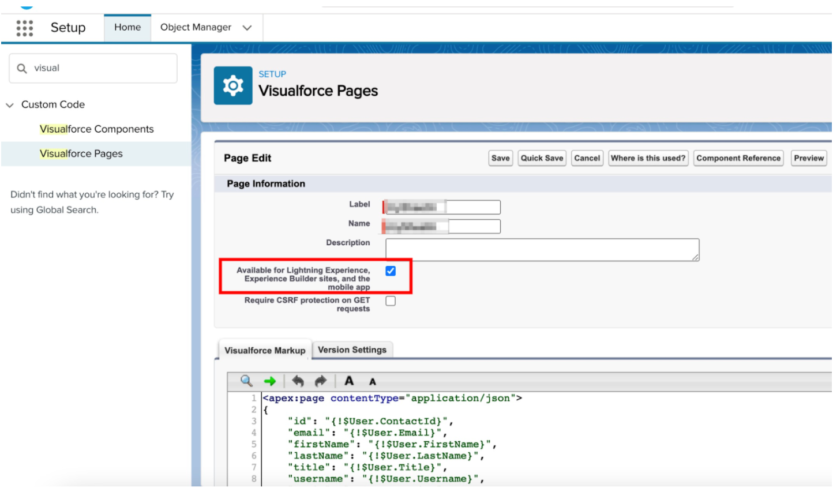Screen dimensions: 833x488
Task: Click the Save button
Action: click(x=500, y=158)
